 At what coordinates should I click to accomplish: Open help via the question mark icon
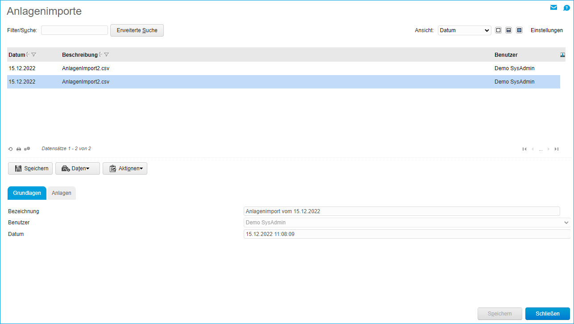566,8
